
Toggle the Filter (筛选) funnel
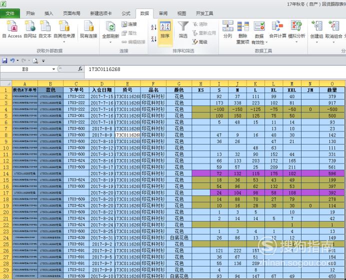click(183, 29)
